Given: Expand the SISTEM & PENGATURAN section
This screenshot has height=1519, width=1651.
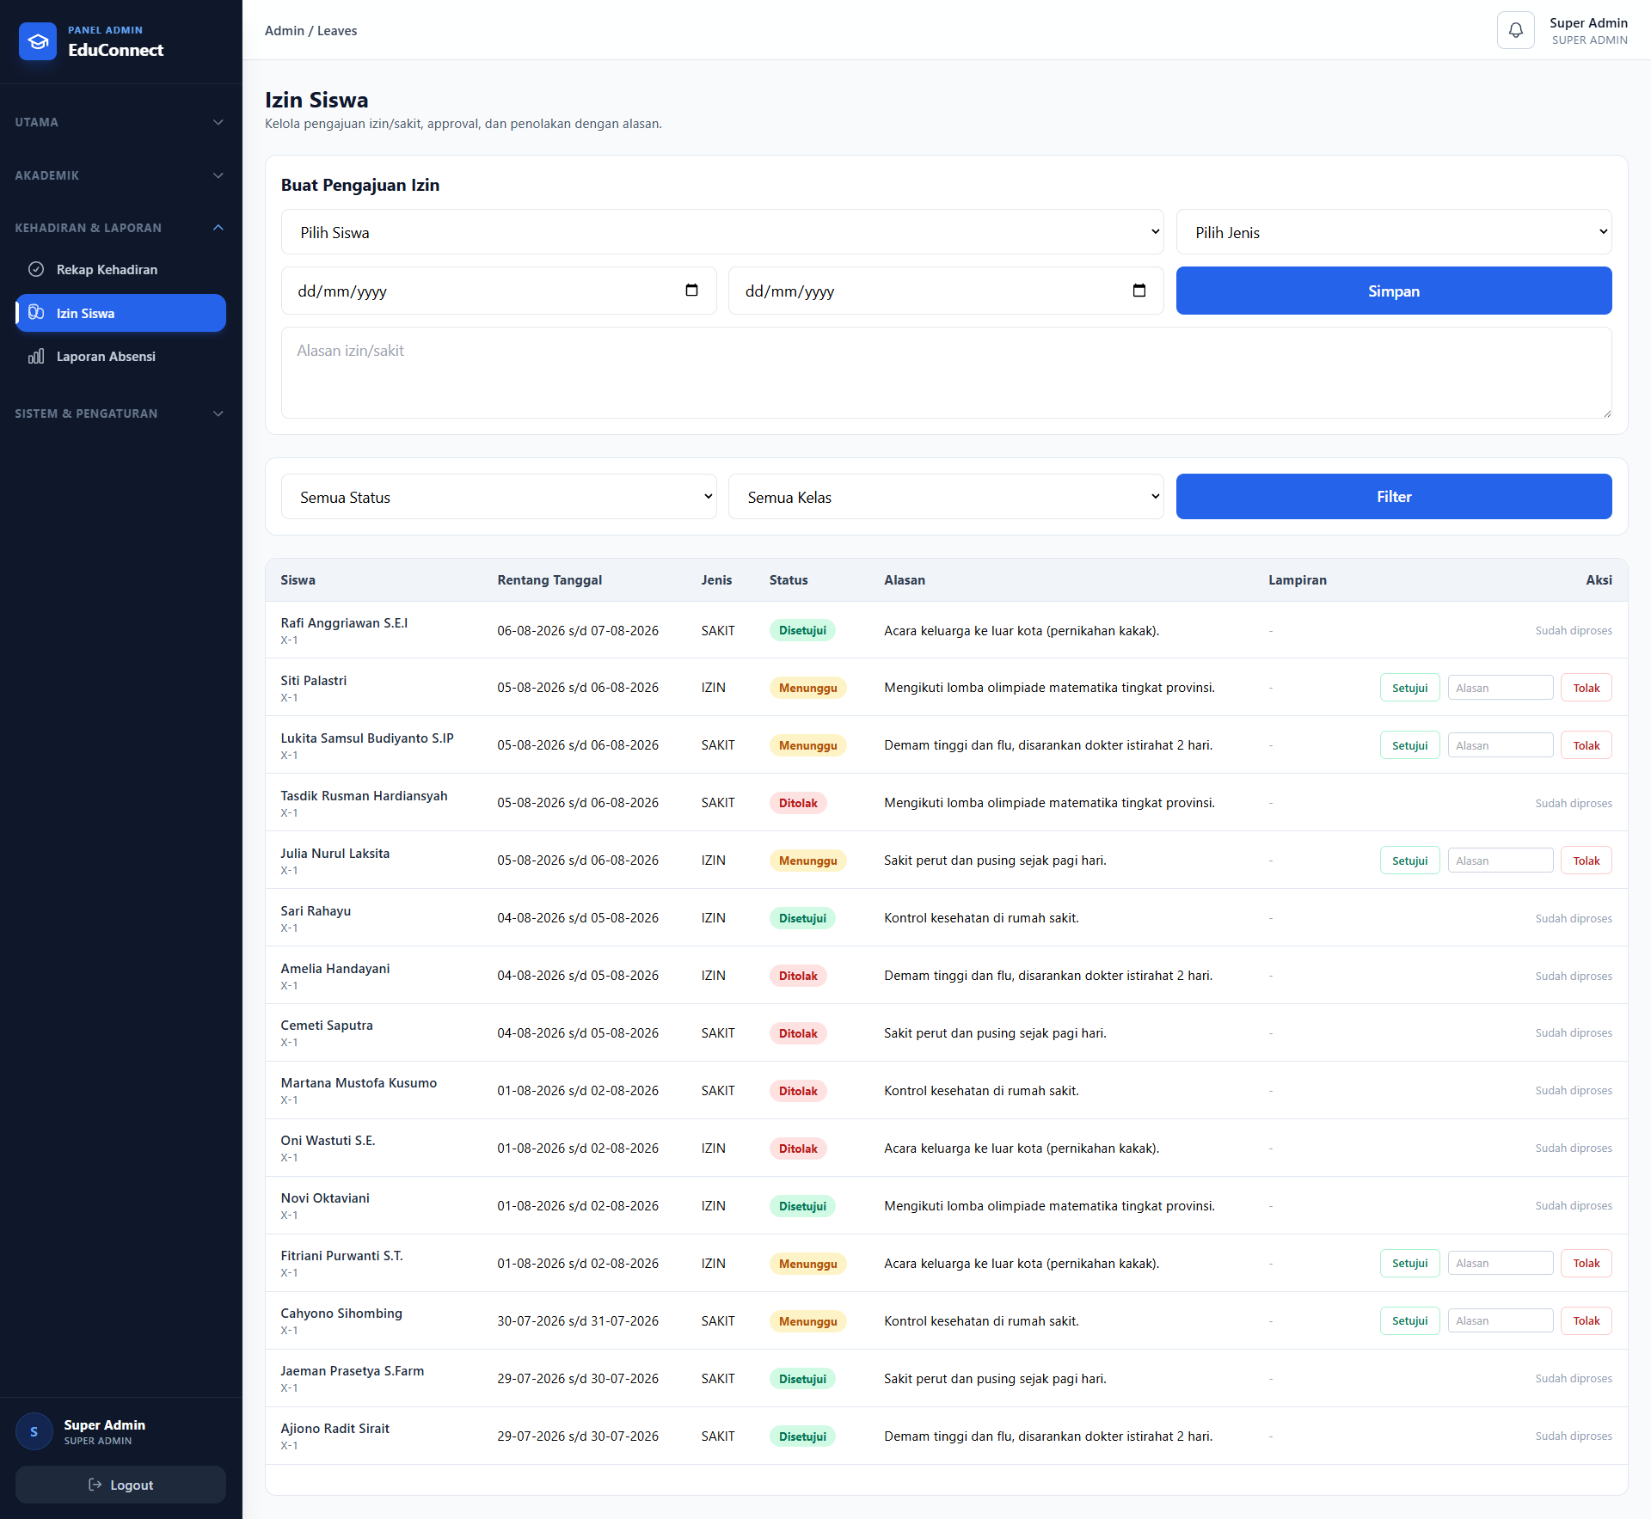Looking at the screenshot, I should click(x=120, y=413).
